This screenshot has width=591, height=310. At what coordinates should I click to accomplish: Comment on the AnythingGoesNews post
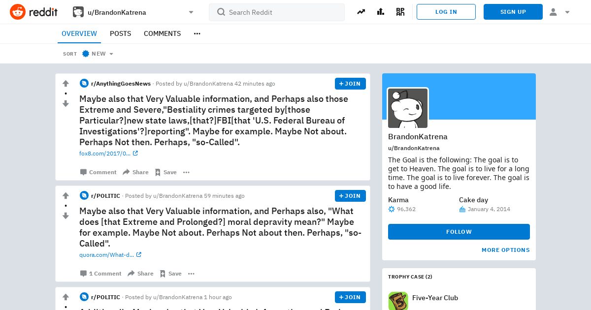98,172
